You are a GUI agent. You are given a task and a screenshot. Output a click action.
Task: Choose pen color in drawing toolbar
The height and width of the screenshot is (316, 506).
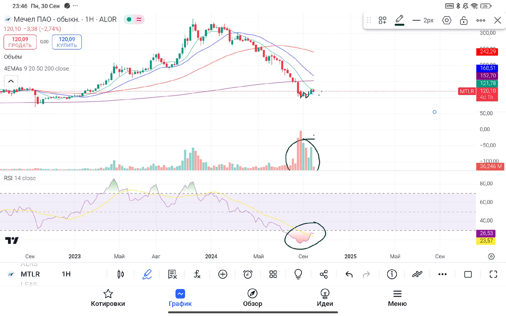point(399,20)
